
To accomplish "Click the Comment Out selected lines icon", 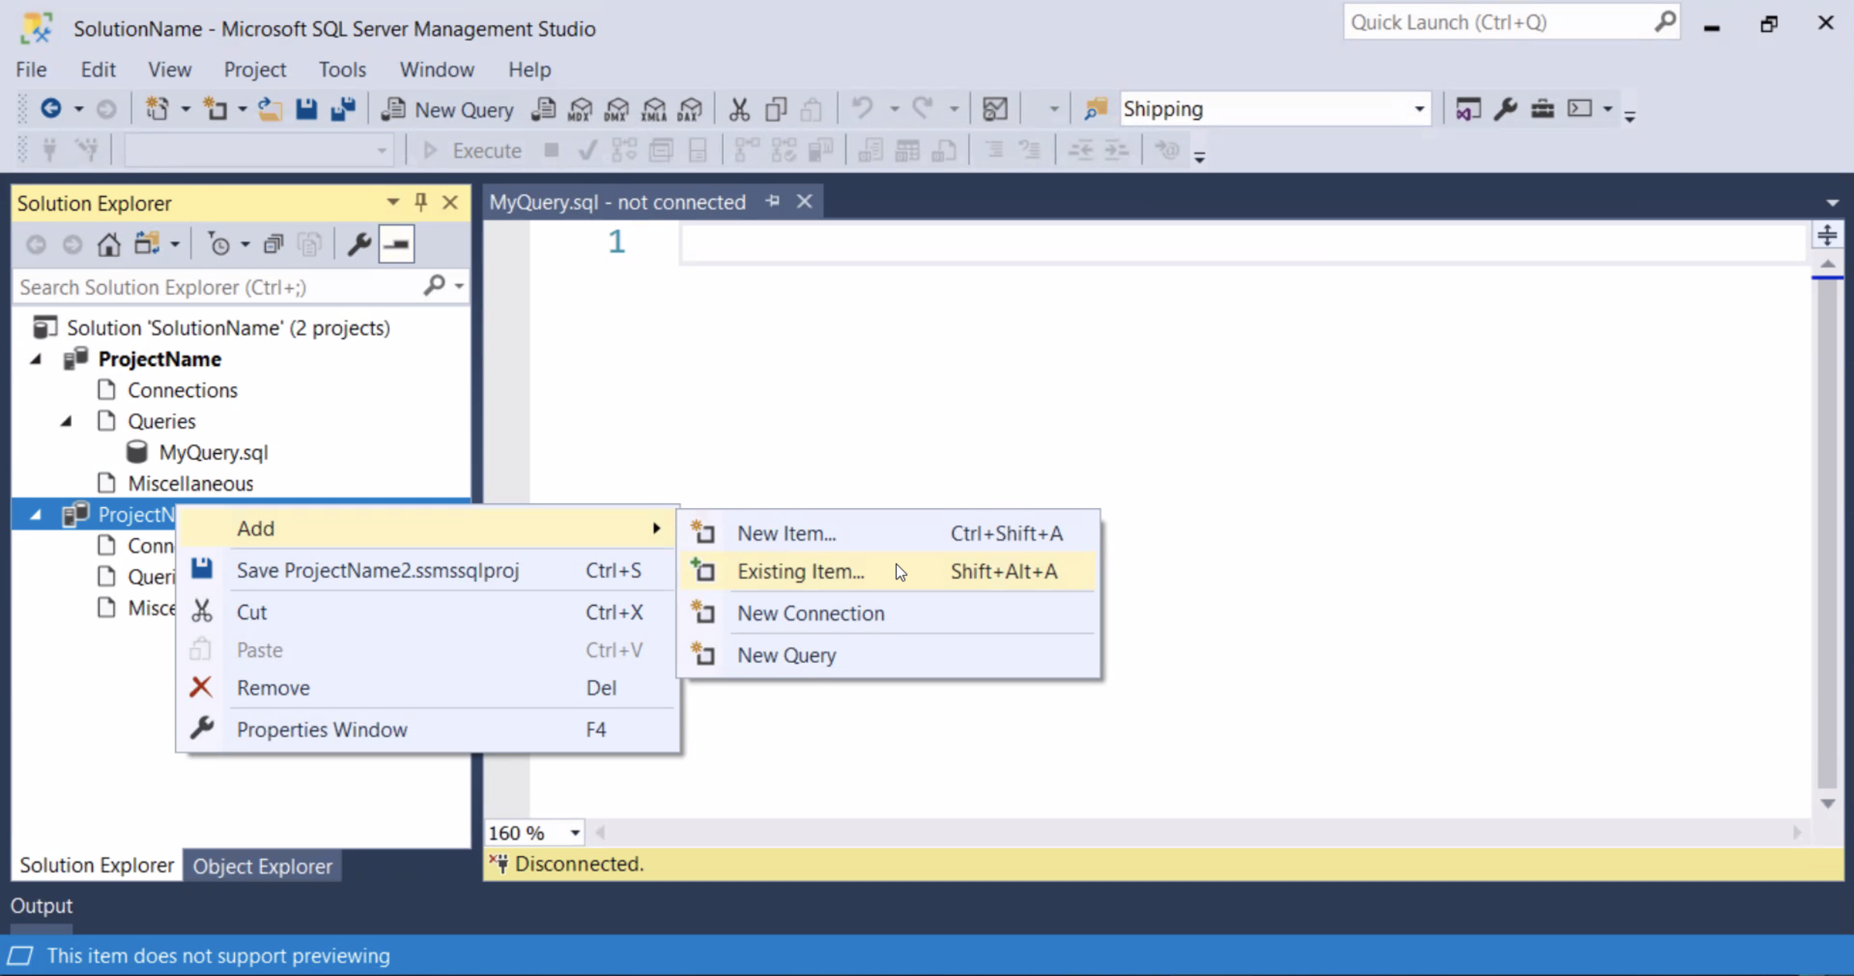I will pos(994,150).
